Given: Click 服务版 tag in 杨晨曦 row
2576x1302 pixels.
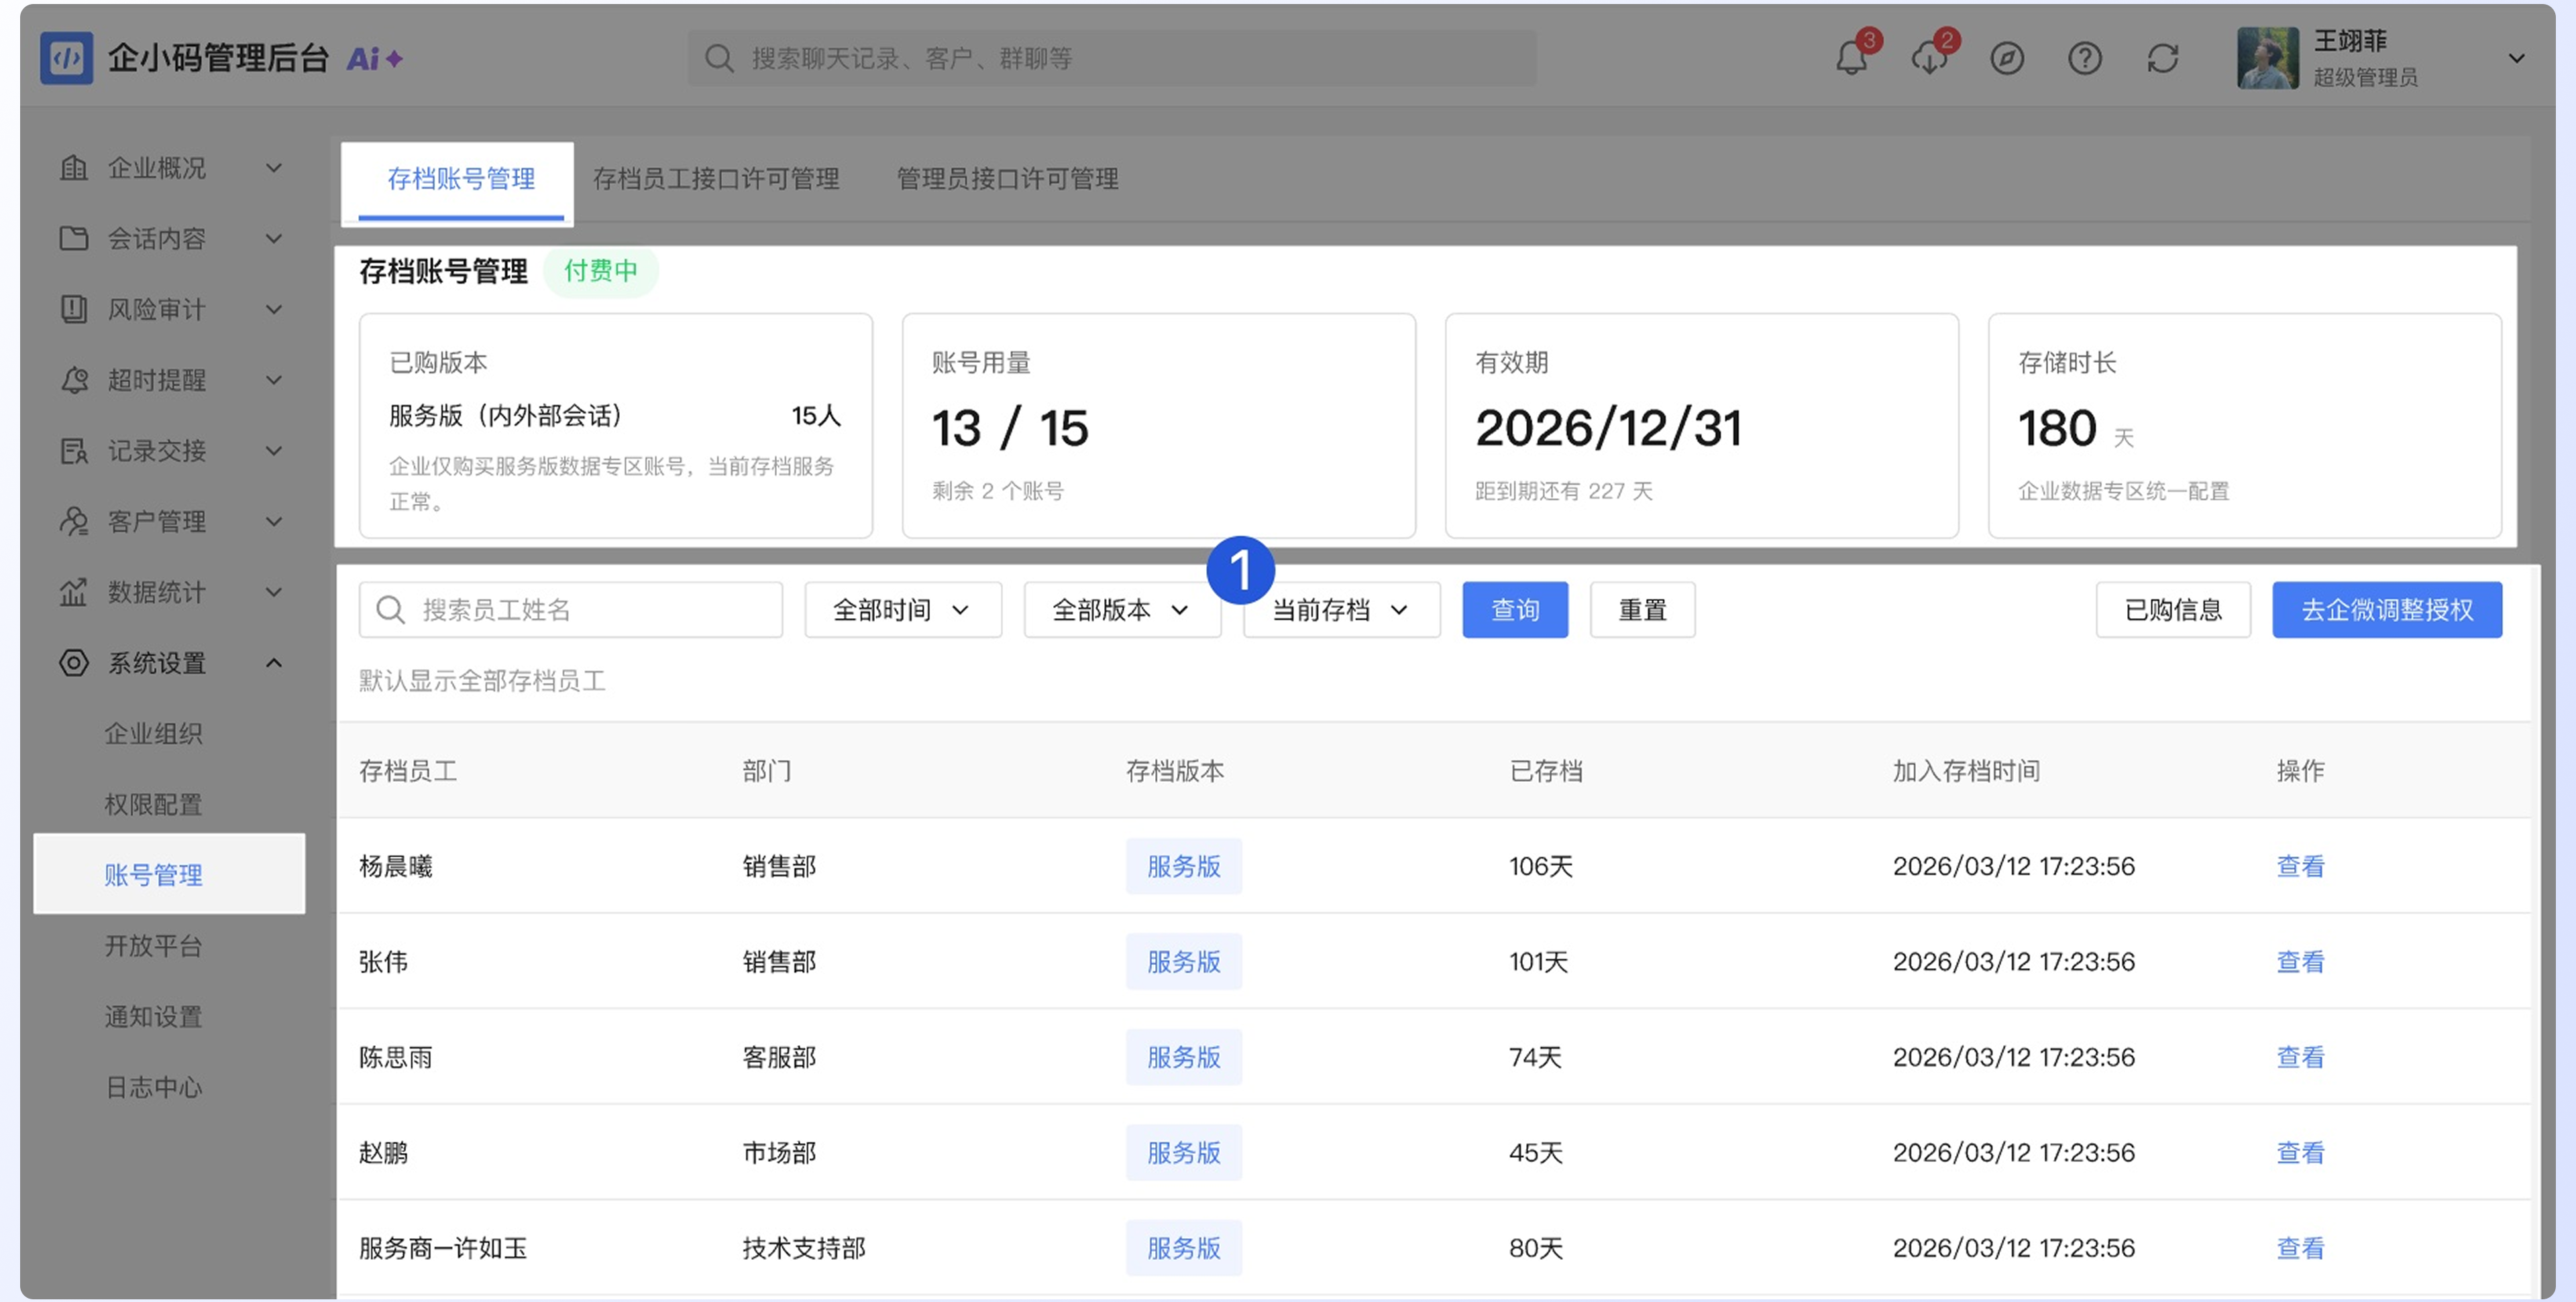Looking at the screenshot, I should click(1184, 866).
